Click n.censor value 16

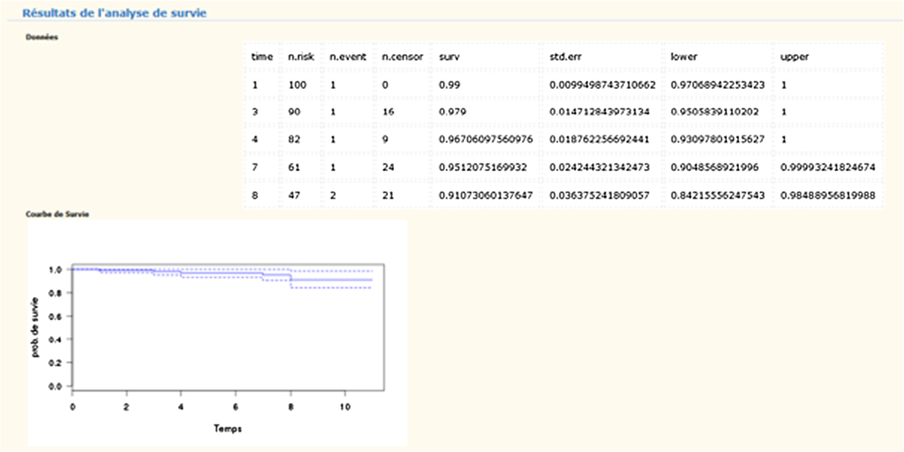pos(387,111)
